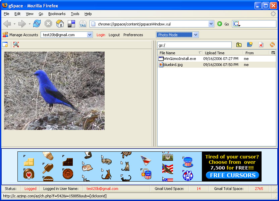
Task: Open the Go menu
Action: 41,14
